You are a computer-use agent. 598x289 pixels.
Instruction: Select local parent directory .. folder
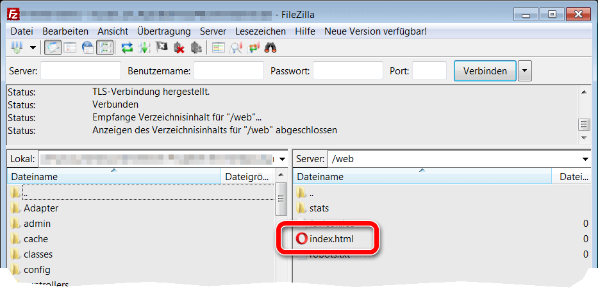[140, 193]
